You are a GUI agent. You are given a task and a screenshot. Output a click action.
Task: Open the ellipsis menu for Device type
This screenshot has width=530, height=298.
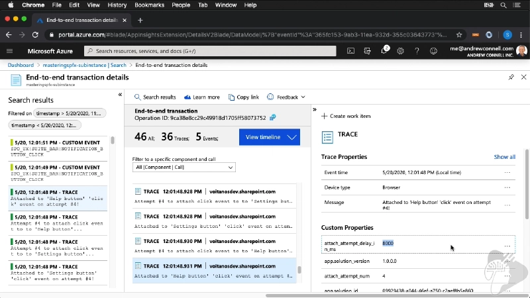coord(507,187)
